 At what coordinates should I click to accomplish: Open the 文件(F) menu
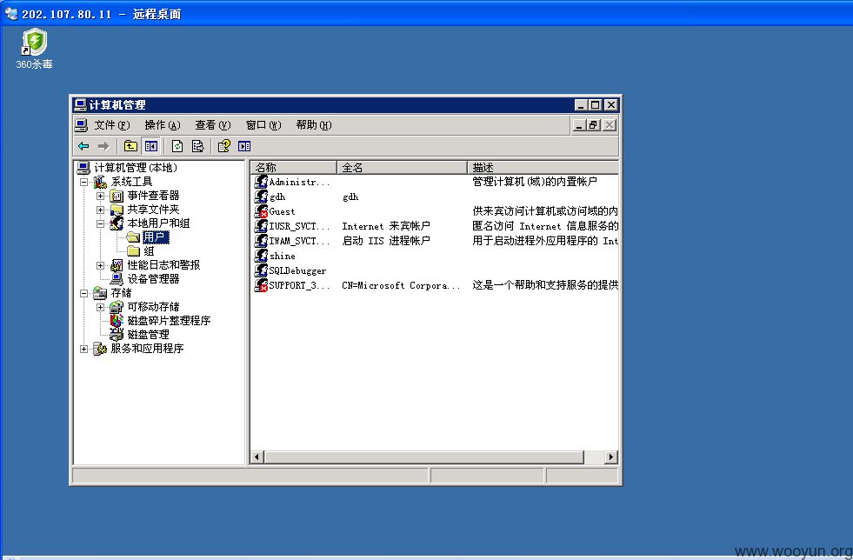click(x=112, y=125)
